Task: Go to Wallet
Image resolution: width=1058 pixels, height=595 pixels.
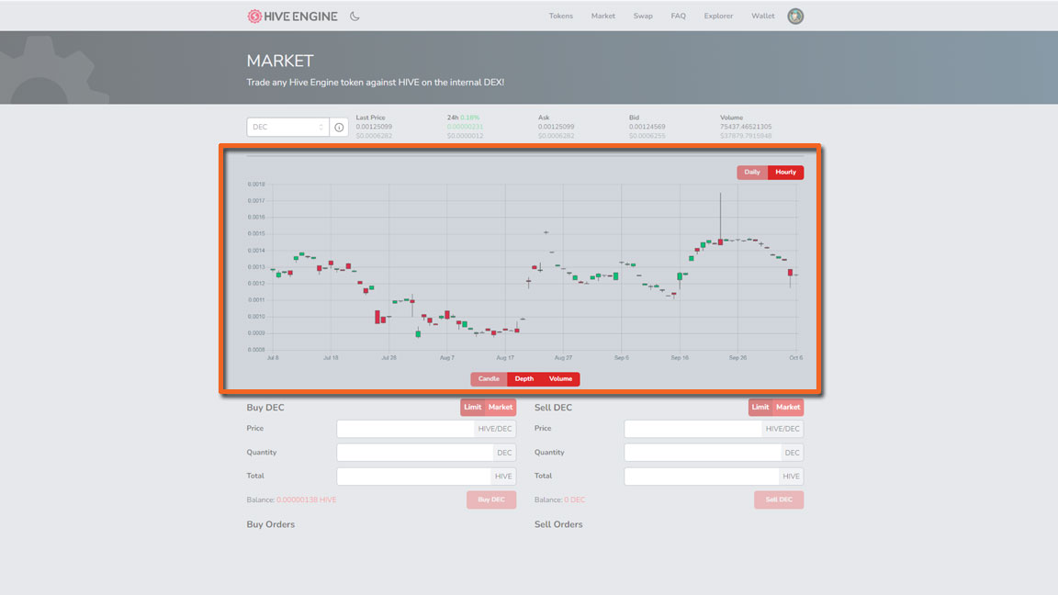Action: click(x=763, y=17)
